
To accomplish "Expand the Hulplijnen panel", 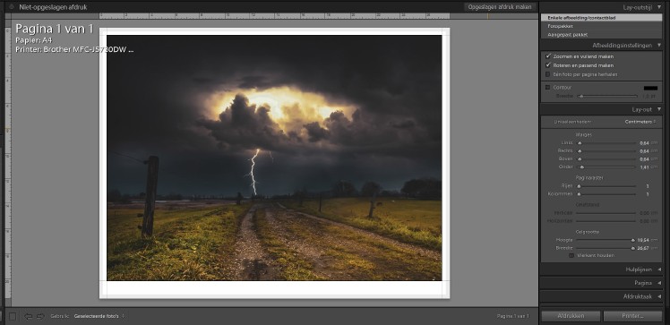I will click(659, 269).
